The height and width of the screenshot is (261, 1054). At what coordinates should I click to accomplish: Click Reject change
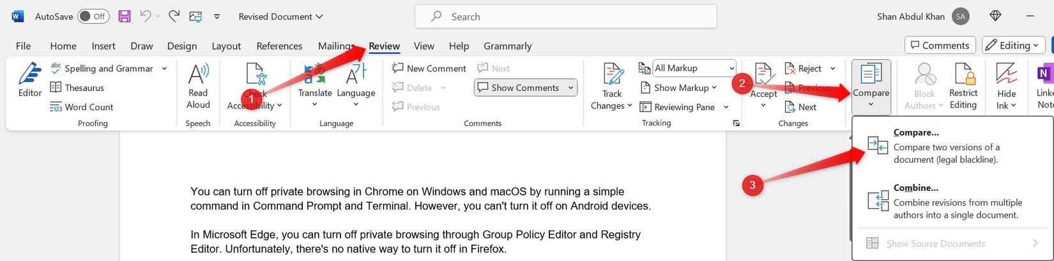click(803, 68)
